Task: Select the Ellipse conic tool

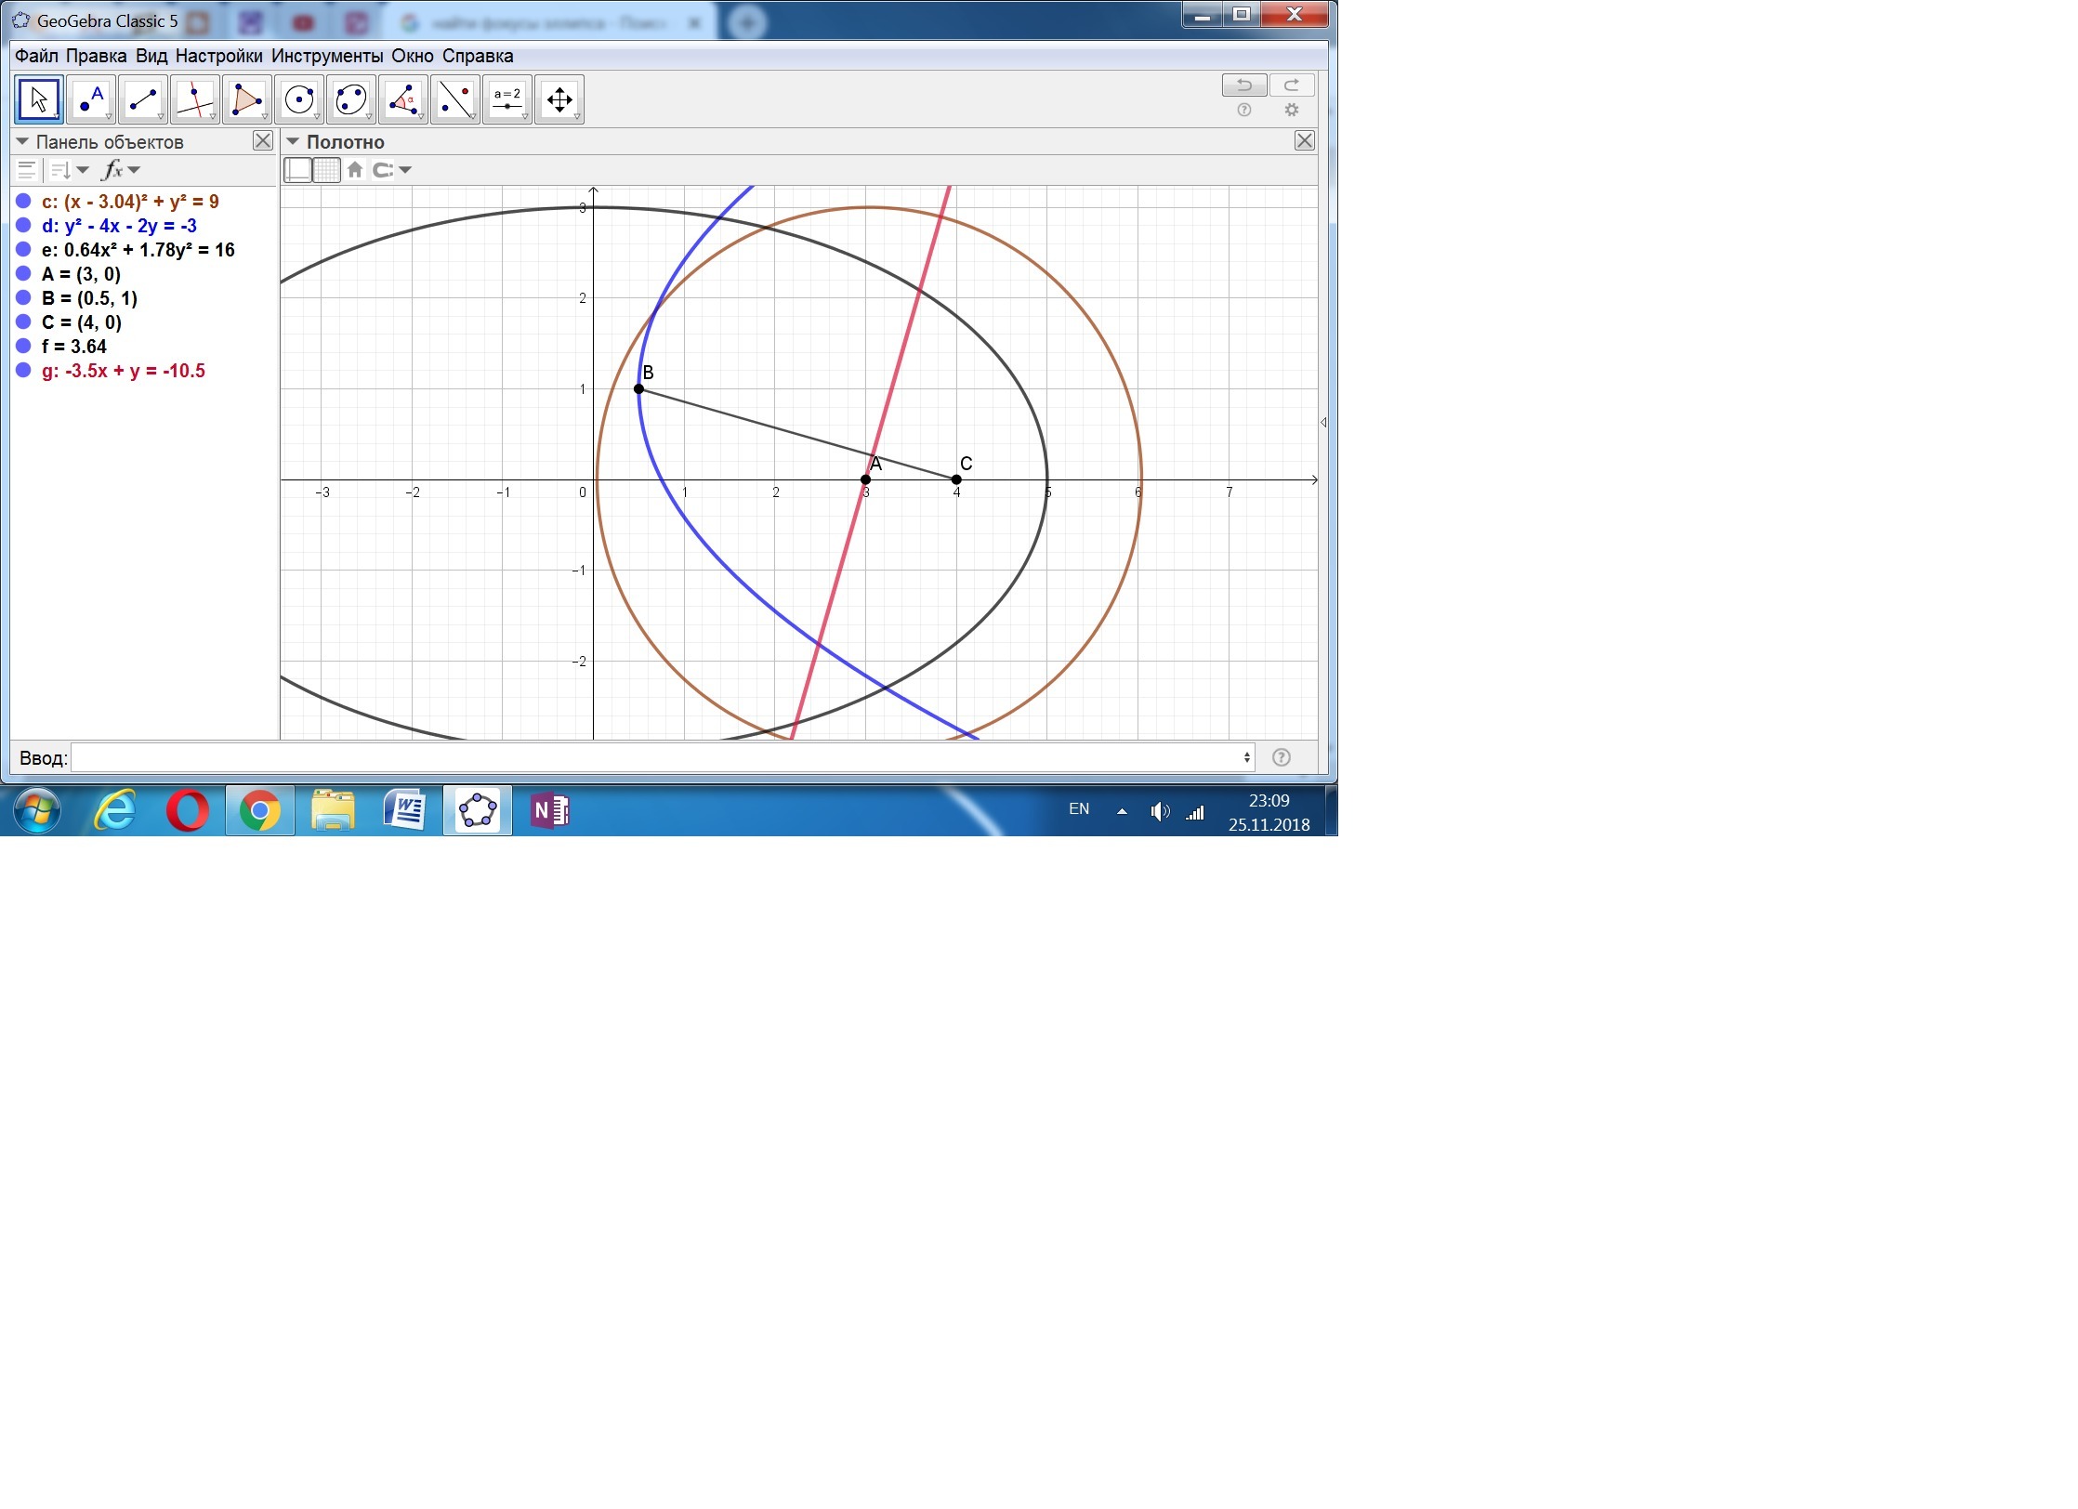Action: 351,99
